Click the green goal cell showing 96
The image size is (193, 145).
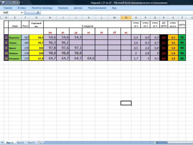[x=182, y=53]
